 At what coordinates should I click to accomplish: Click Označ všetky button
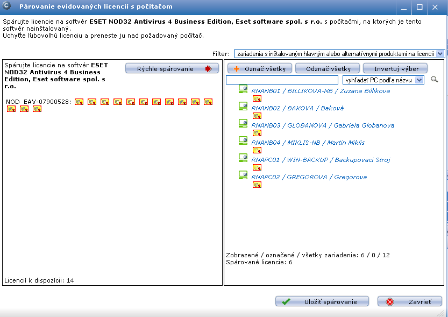260,68
